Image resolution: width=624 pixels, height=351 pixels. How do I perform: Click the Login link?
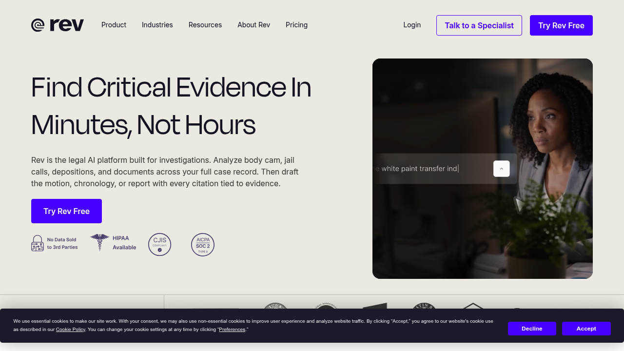tap(412, 25)
